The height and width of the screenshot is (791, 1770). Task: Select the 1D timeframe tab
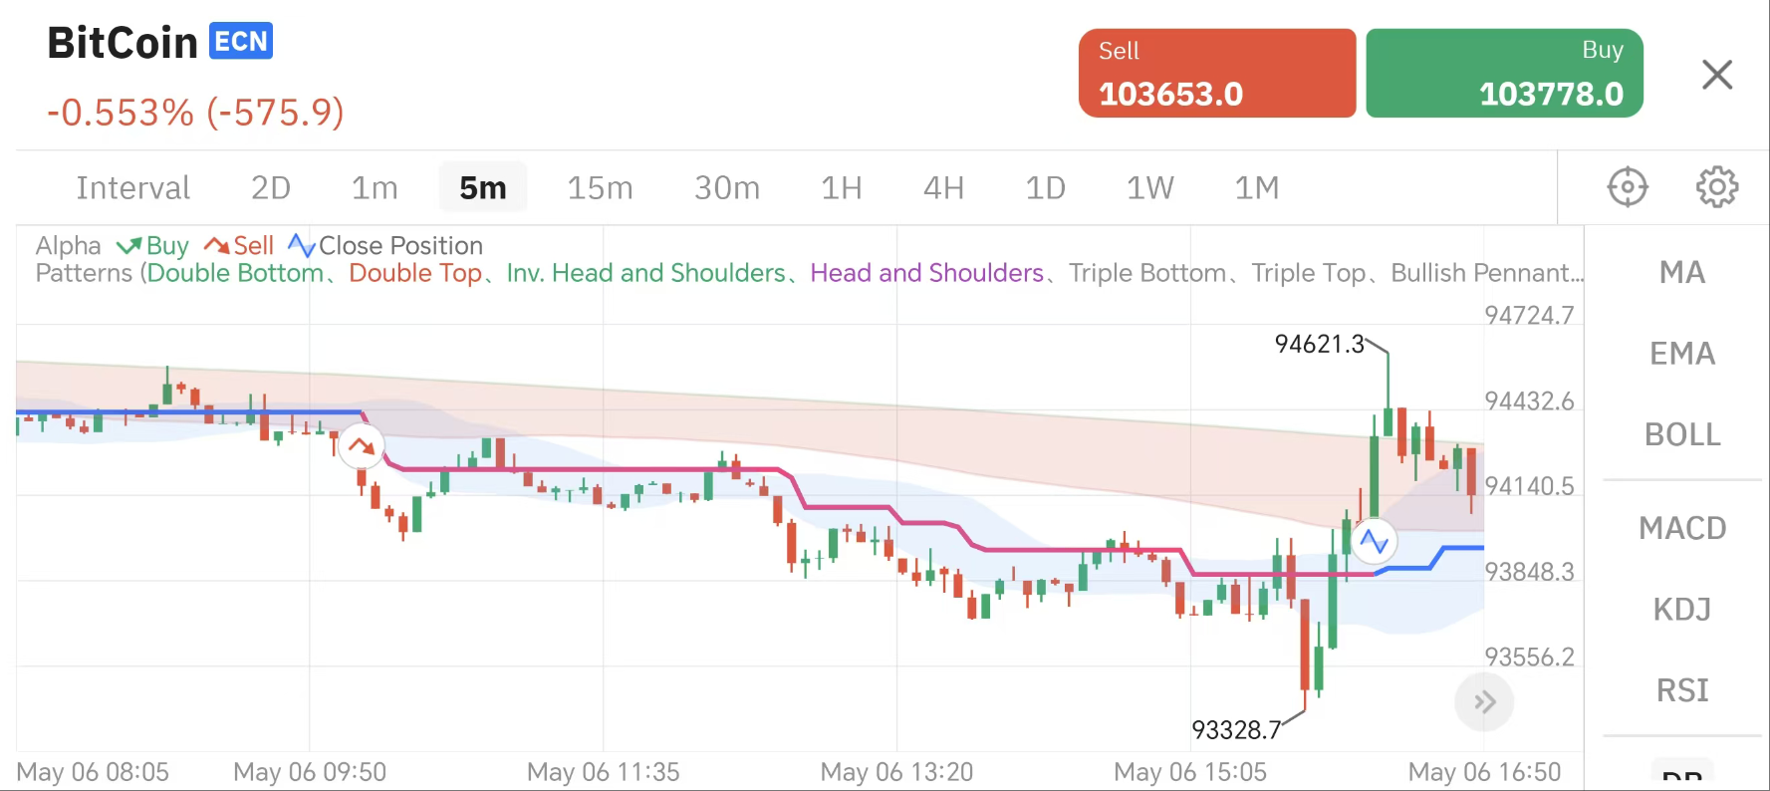click(x=1045, y=186)
